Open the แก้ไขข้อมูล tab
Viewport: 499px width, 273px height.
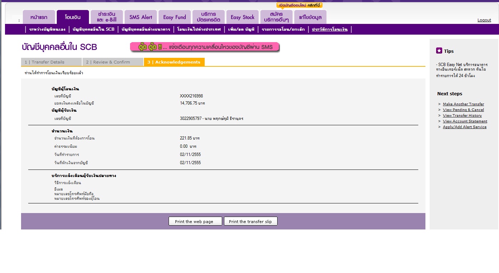click(x=310, y=17)
